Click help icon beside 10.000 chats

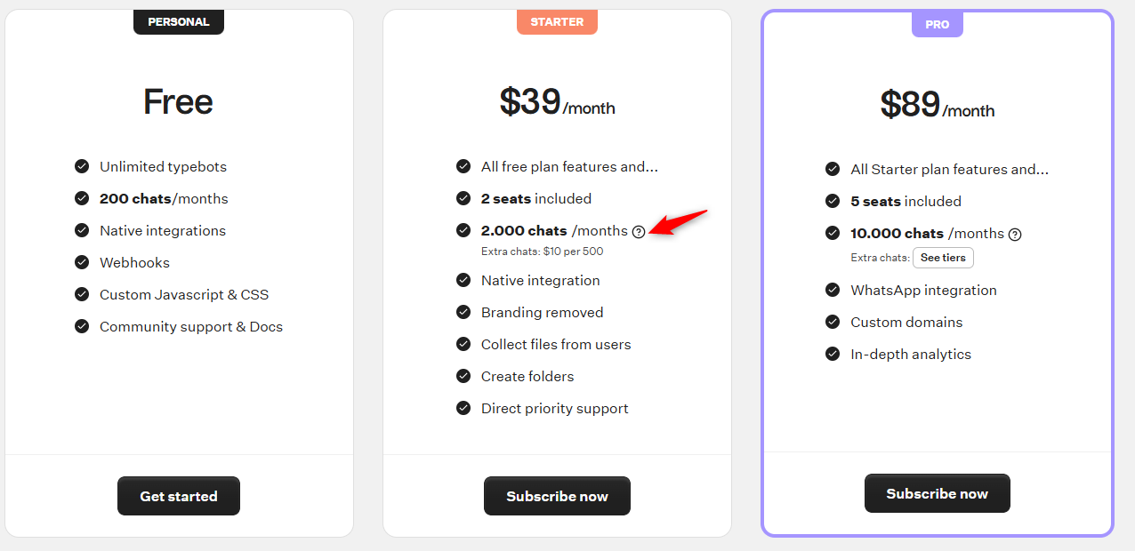coord(1015,235)
